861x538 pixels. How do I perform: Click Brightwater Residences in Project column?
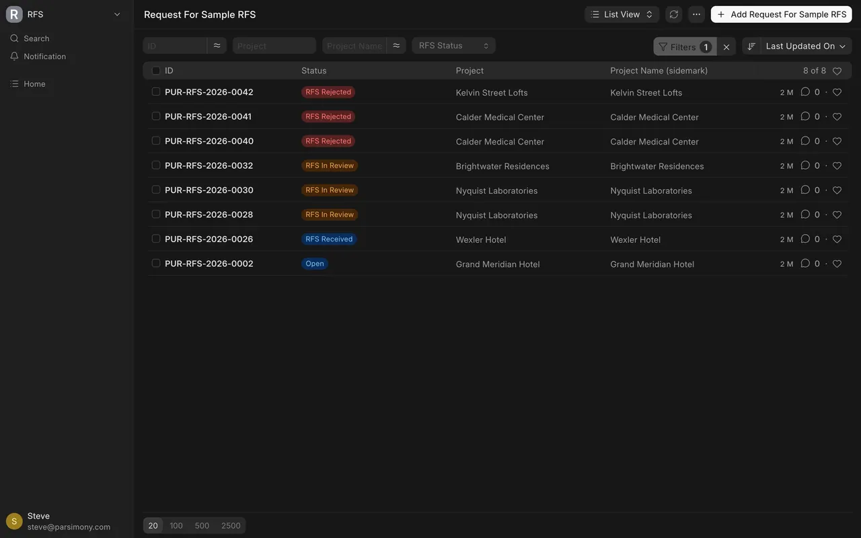(502, 166)
